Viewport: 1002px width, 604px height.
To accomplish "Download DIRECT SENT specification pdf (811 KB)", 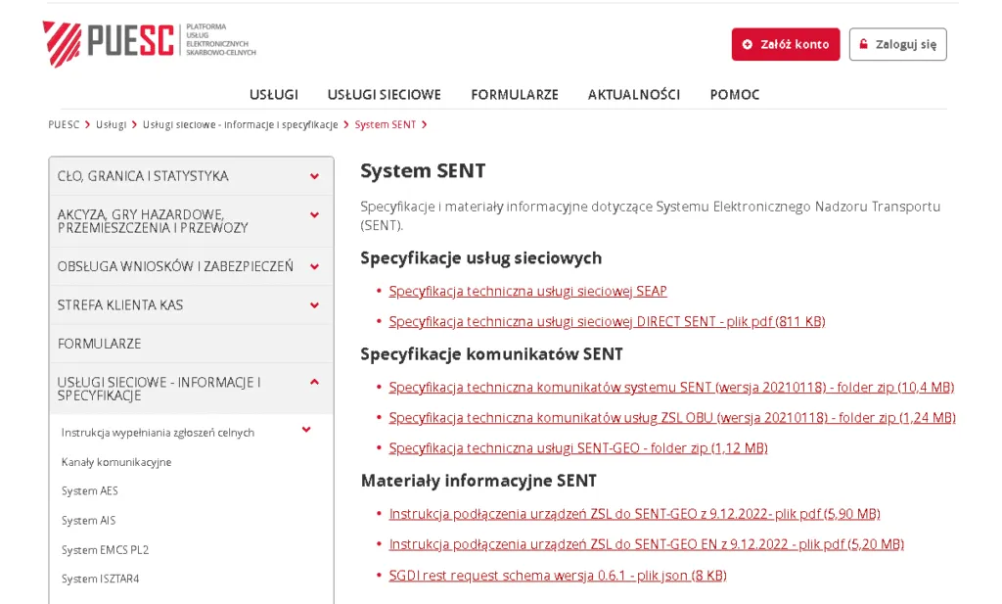I will (x=607, y=321).
